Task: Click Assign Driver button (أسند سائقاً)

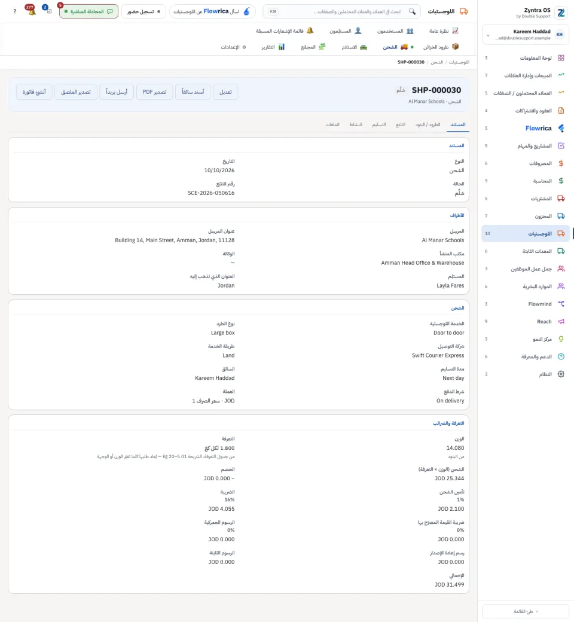Action: pos(193,92)
